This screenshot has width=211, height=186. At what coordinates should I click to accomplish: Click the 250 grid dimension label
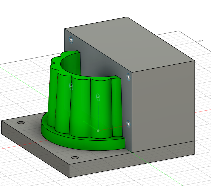[x=200, y=41]
